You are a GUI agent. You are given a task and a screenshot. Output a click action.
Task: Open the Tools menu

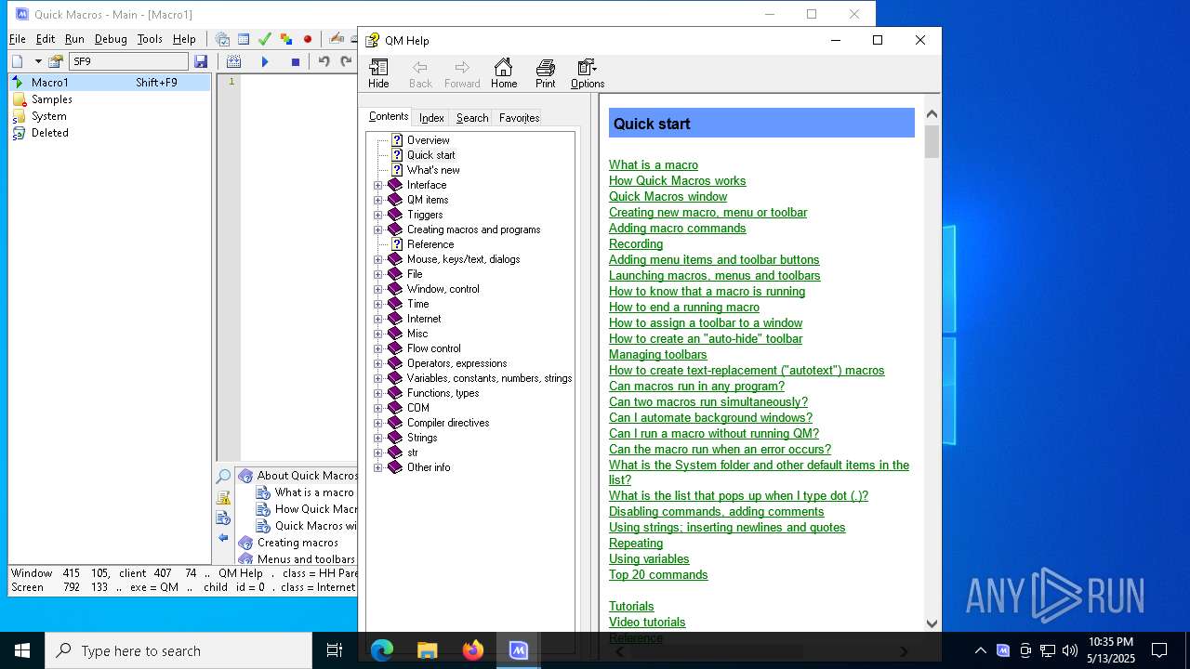150,39
